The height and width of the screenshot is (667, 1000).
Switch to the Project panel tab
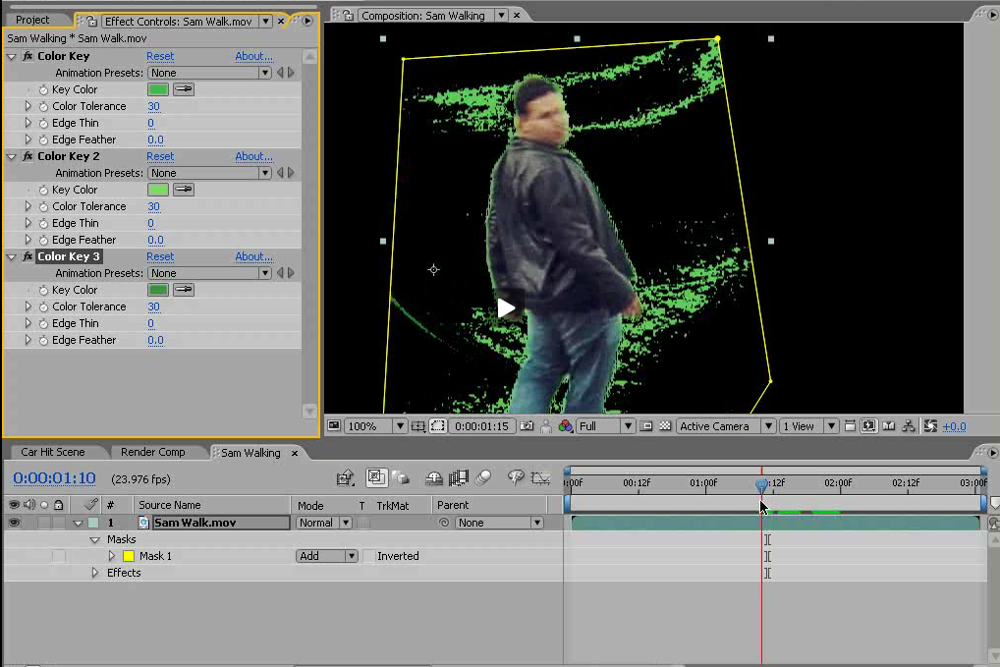point(32,20)
